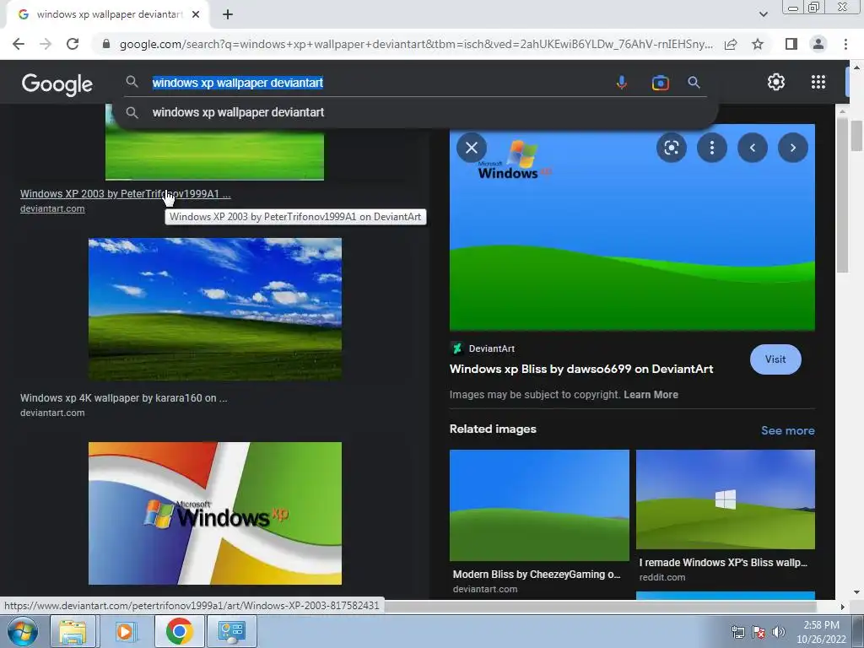
Task: Choose the windows xp wallpaper deviantart suggestion
Action: 416,112
